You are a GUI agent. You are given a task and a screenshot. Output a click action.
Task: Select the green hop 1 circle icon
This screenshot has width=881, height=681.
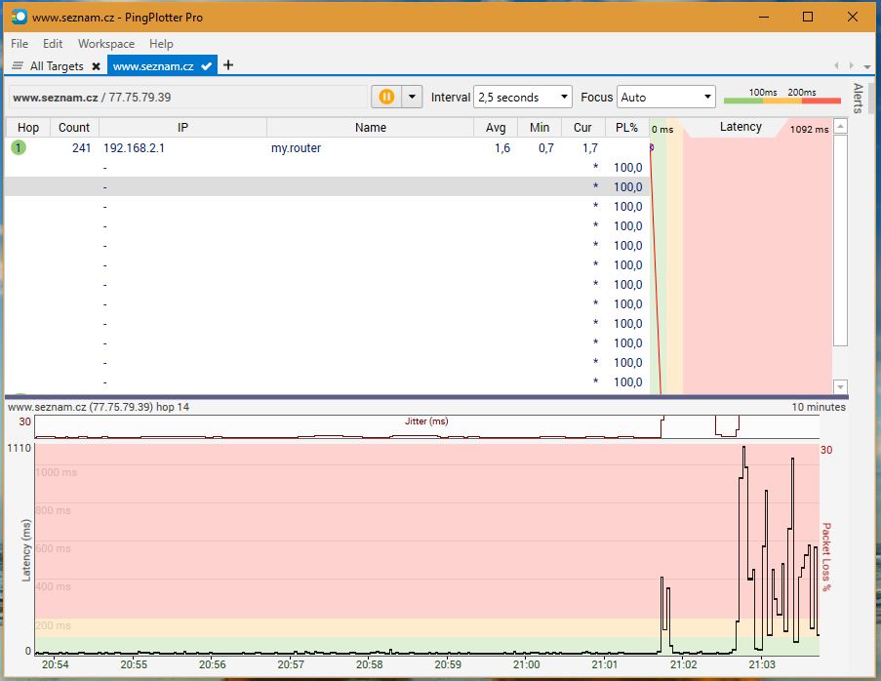(x=19, y=148)
